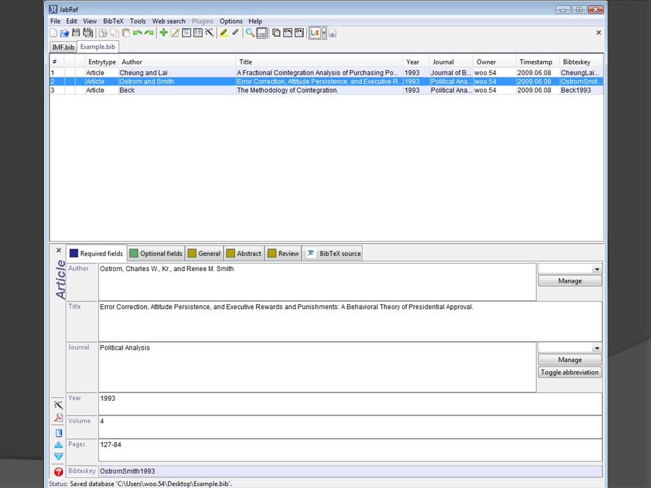Open the Help menu
651x488 pixels.
click(x=256, y=21)
